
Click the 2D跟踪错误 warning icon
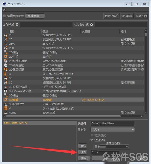(6, 70)
